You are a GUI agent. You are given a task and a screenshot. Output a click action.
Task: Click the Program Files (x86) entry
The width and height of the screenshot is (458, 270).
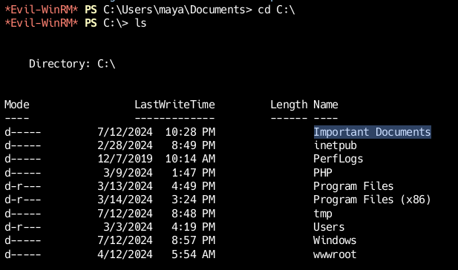[372, 200]
